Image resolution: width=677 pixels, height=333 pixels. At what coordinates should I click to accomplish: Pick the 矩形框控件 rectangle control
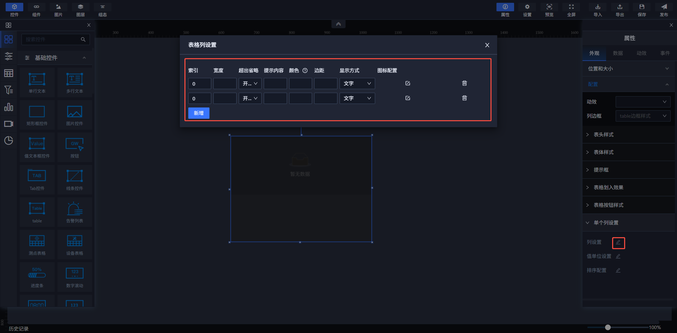click(37, 115)
